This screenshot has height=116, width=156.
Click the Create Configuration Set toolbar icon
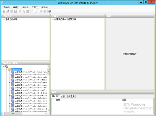click(45, 11)
